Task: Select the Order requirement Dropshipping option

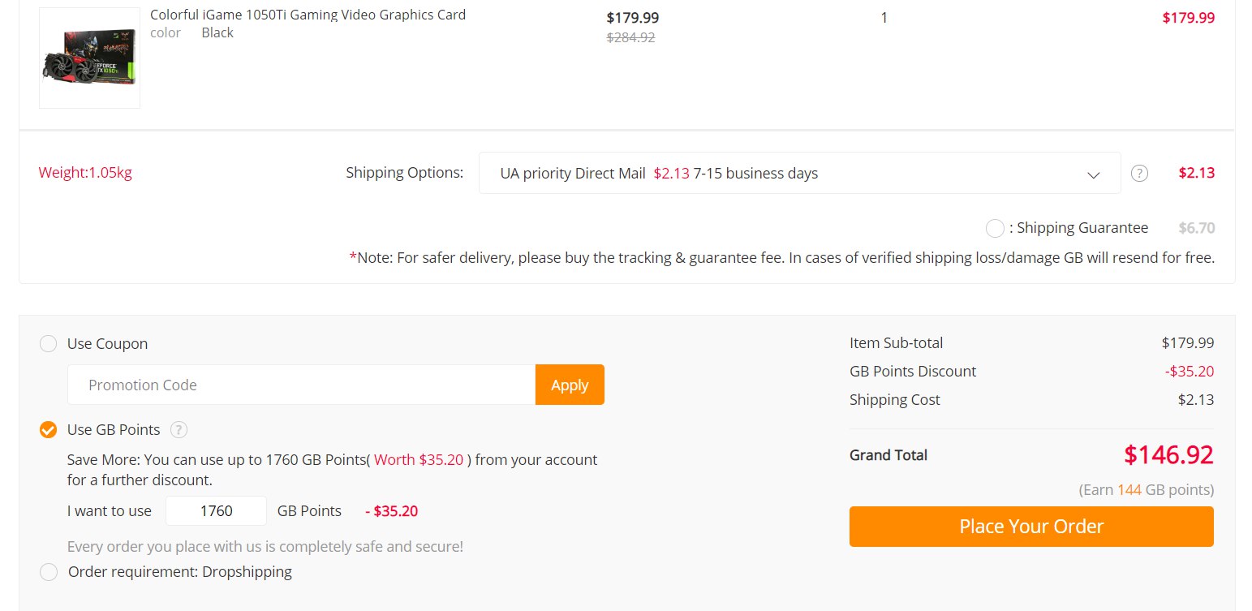Action: coord(49,572)
